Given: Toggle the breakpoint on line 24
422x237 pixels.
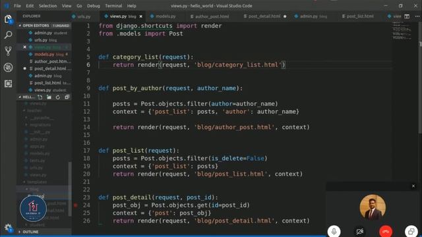Looking at the screenshot, I should click(x=76, y=205).
